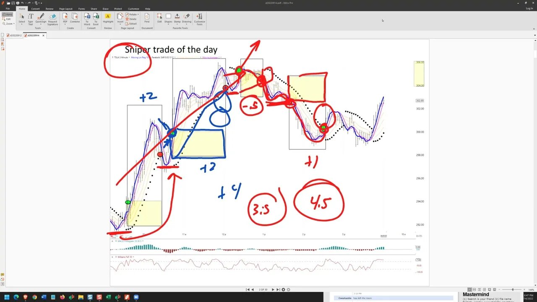Pick the Type Text tool
Viewport: 537px width, 302px height.
[30, 18]
